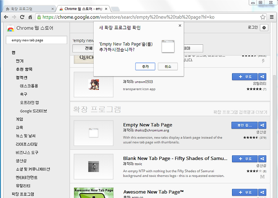Open Awesome New Tab Page™ title
This screenshot has width=278, height=198.
click(153, 192)
